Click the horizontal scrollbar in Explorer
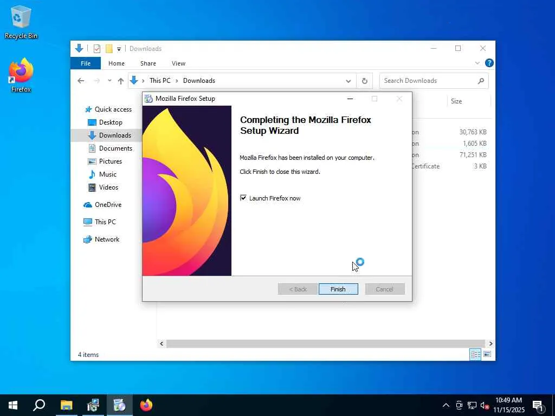The width and height of the screenshot is (555, 416). tap(325, 343)
